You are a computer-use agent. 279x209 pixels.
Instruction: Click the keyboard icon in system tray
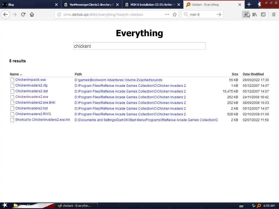(x=241, y=206)
